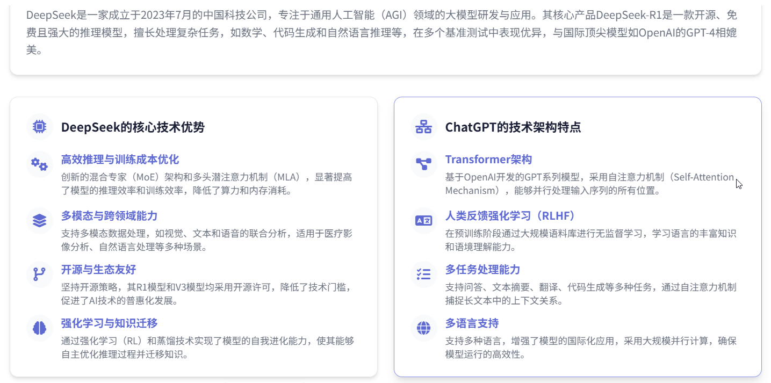Click the intro paragraph starting DeepSeek是一家成立于2023年7月
Image resolution: width=771 pixels, height=383 pixels.
(x=381, y=33)
